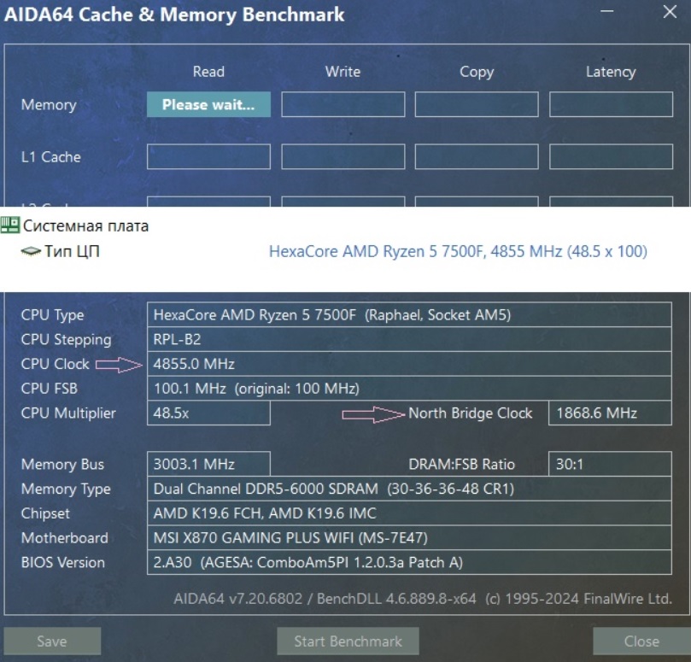Click the Memory Write result field
Image resolution: width=691 pixels, height=662 pixels.
point(343,104)
